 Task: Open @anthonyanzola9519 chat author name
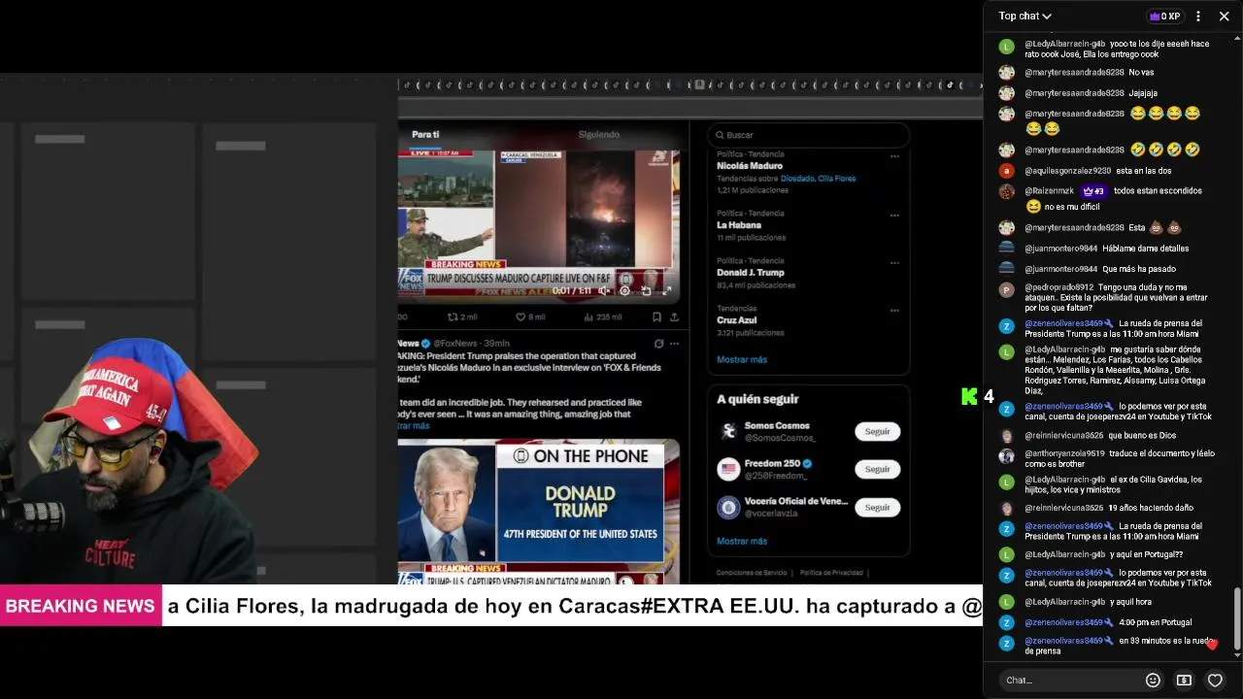tap(1064, 453)
